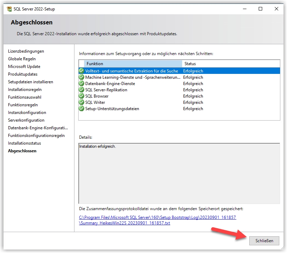Viewport: 287px width, 253px height.
Task: Choose the bold Abgeschlossen step entry
Action: click(22, 151)
